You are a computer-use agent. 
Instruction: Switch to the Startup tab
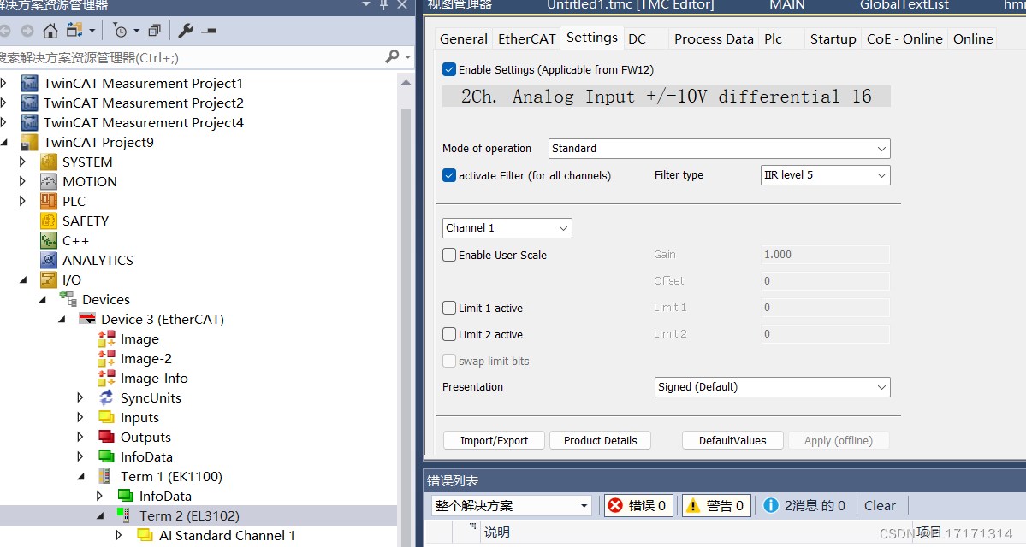click(833, 38)
